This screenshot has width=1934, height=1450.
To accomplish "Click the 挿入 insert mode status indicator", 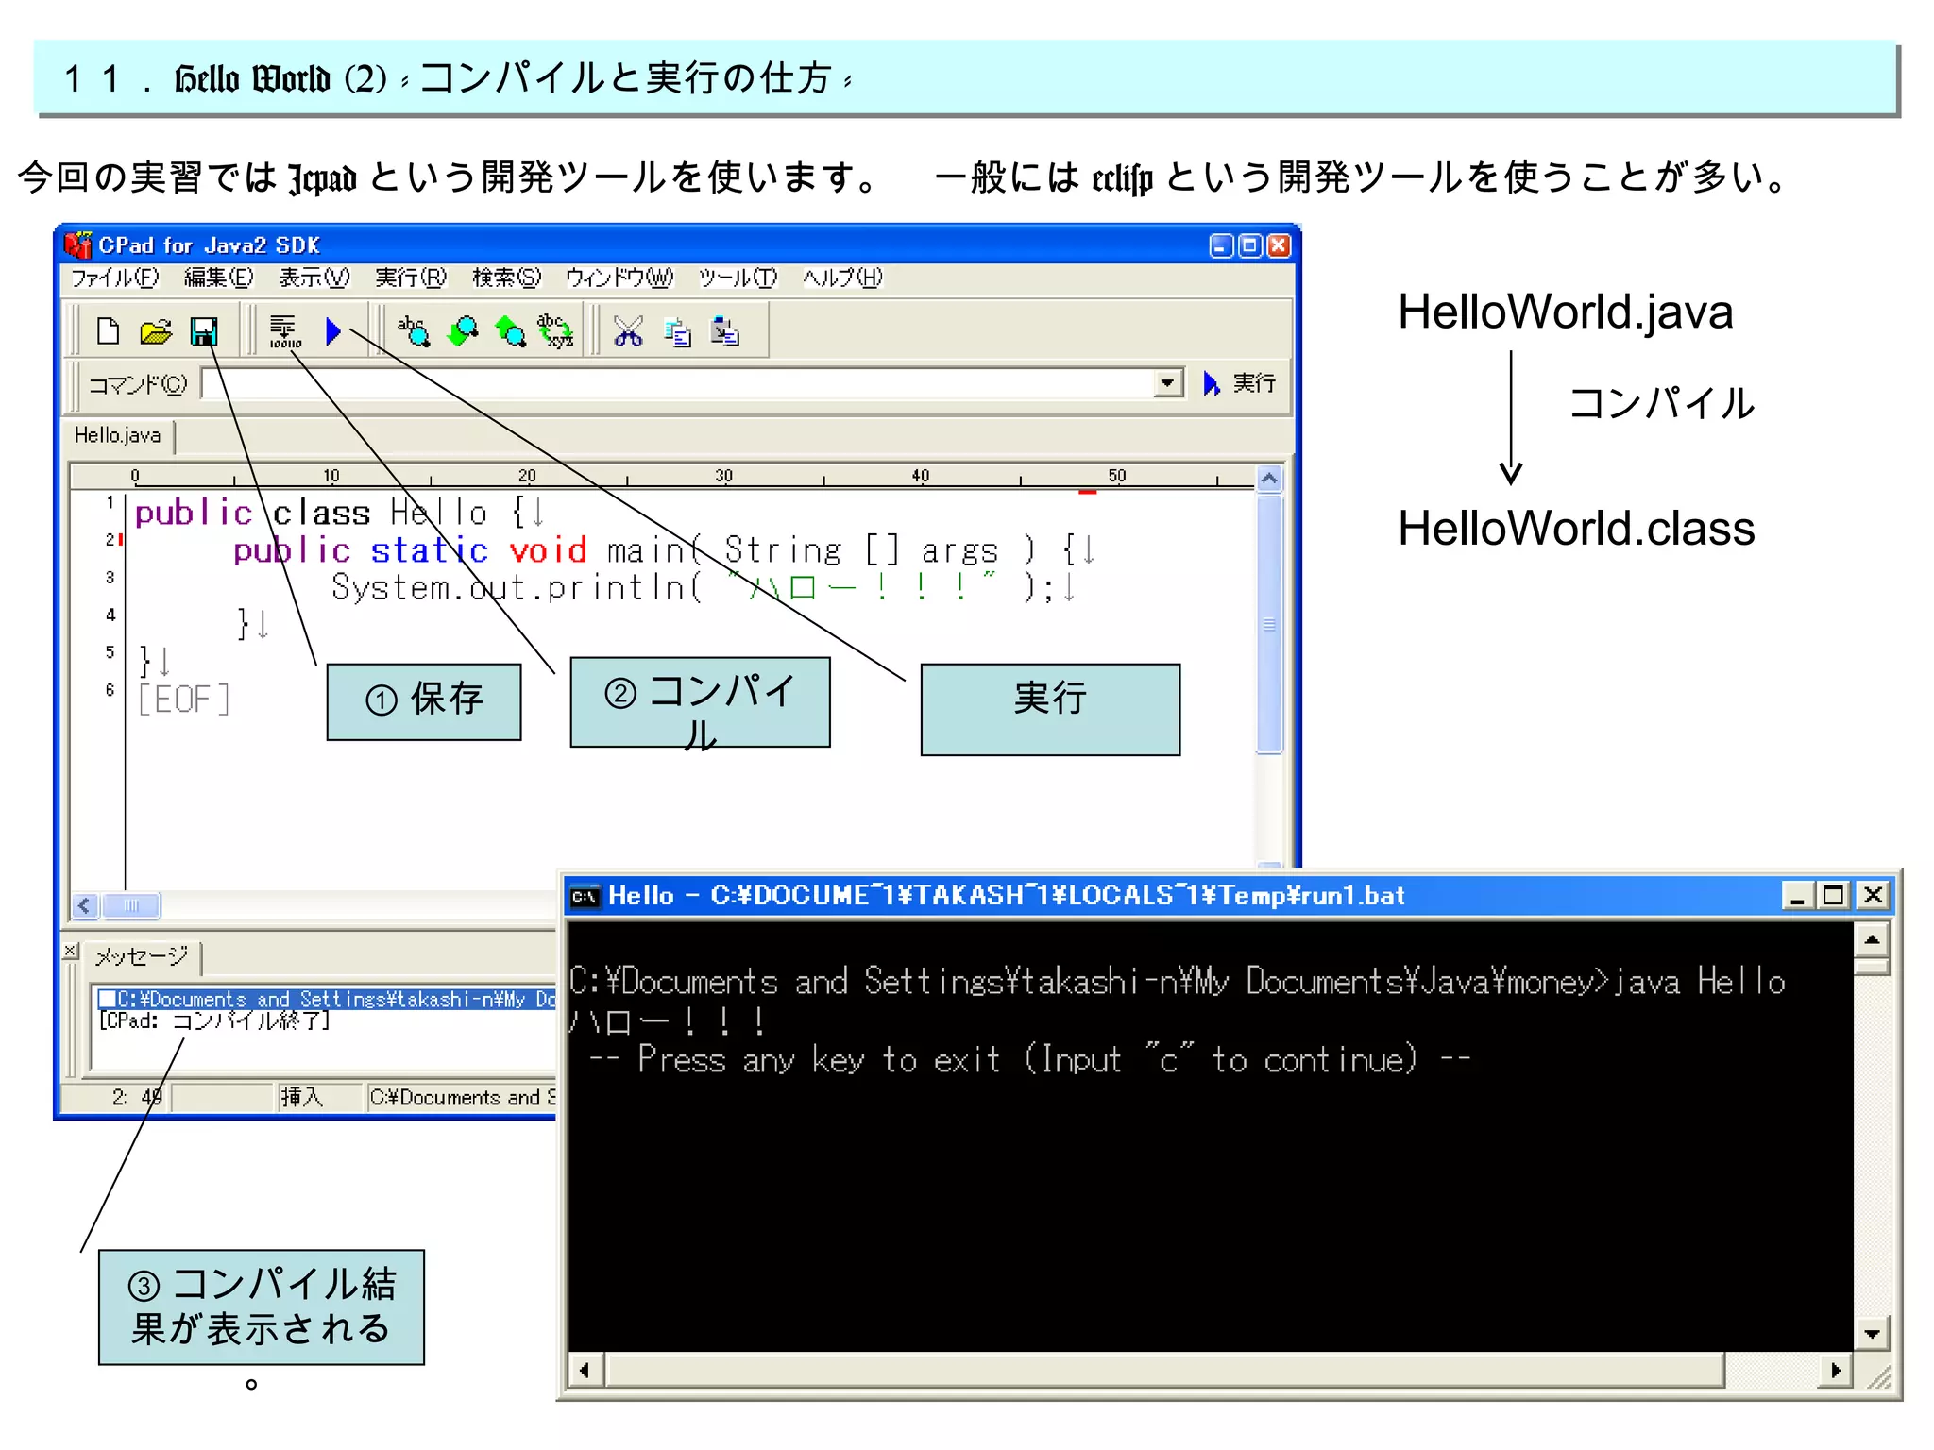I will pyautogui.click(x=301, y=1097).
